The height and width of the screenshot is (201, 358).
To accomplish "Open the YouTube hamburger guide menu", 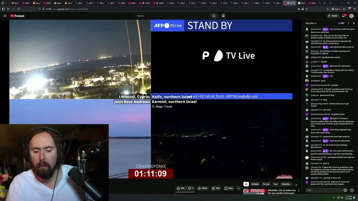I will pyautogui.click(x=5, y=16).
